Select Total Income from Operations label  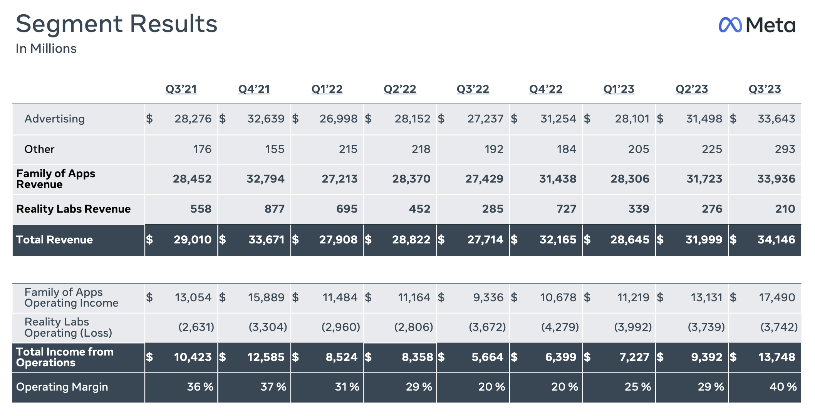pos(65,357)
